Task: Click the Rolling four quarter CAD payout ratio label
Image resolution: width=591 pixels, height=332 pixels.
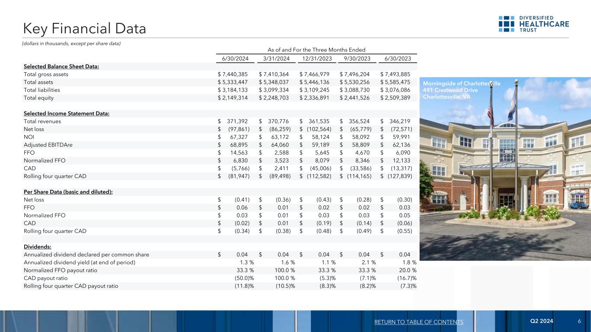Action: click(71, 286)
